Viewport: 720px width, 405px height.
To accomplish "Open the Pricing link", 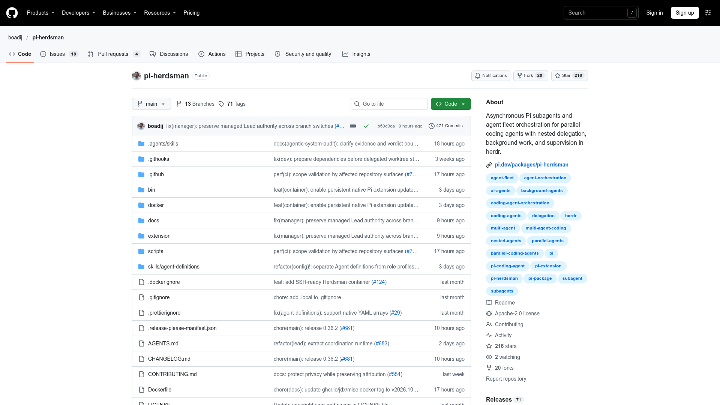I will tap(191, 13).
